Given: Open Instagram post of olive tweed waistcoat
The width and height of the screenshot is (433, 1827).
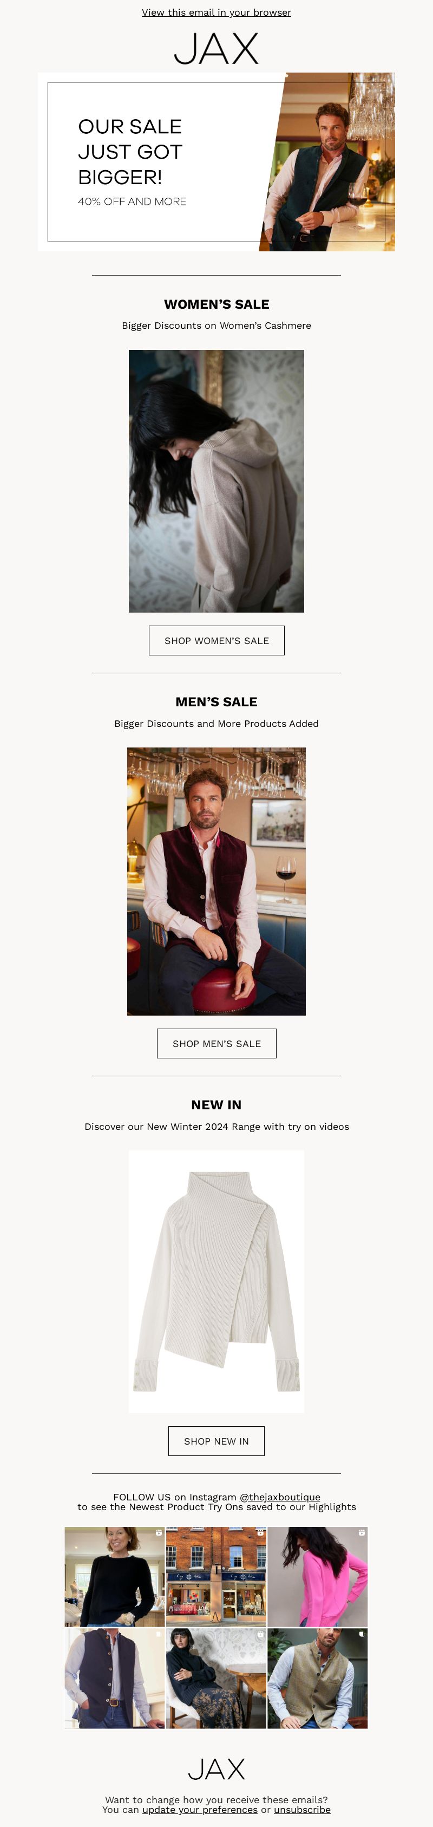Looking at the screenshot, I should 318,1679.
